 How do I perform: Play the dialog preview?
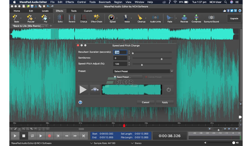(83, 90)
